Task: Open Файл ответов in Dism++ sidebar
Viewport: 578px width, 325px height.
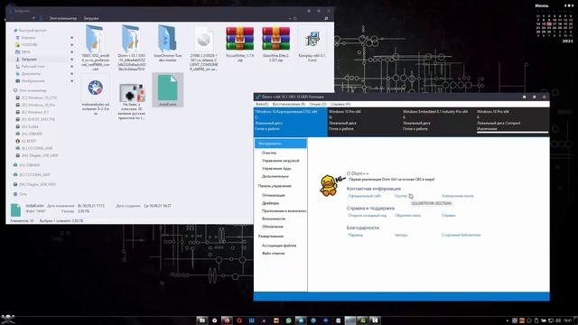Action: point(273,254)
